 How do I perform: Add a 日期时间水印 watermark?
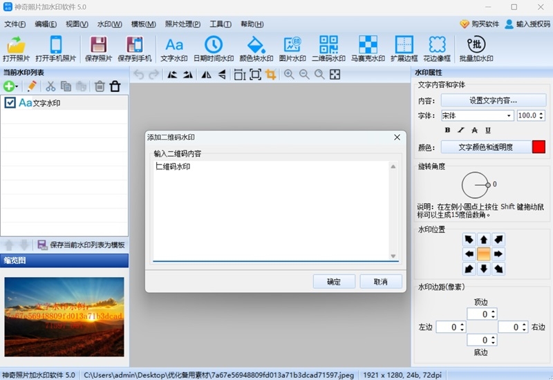(214, 49)
